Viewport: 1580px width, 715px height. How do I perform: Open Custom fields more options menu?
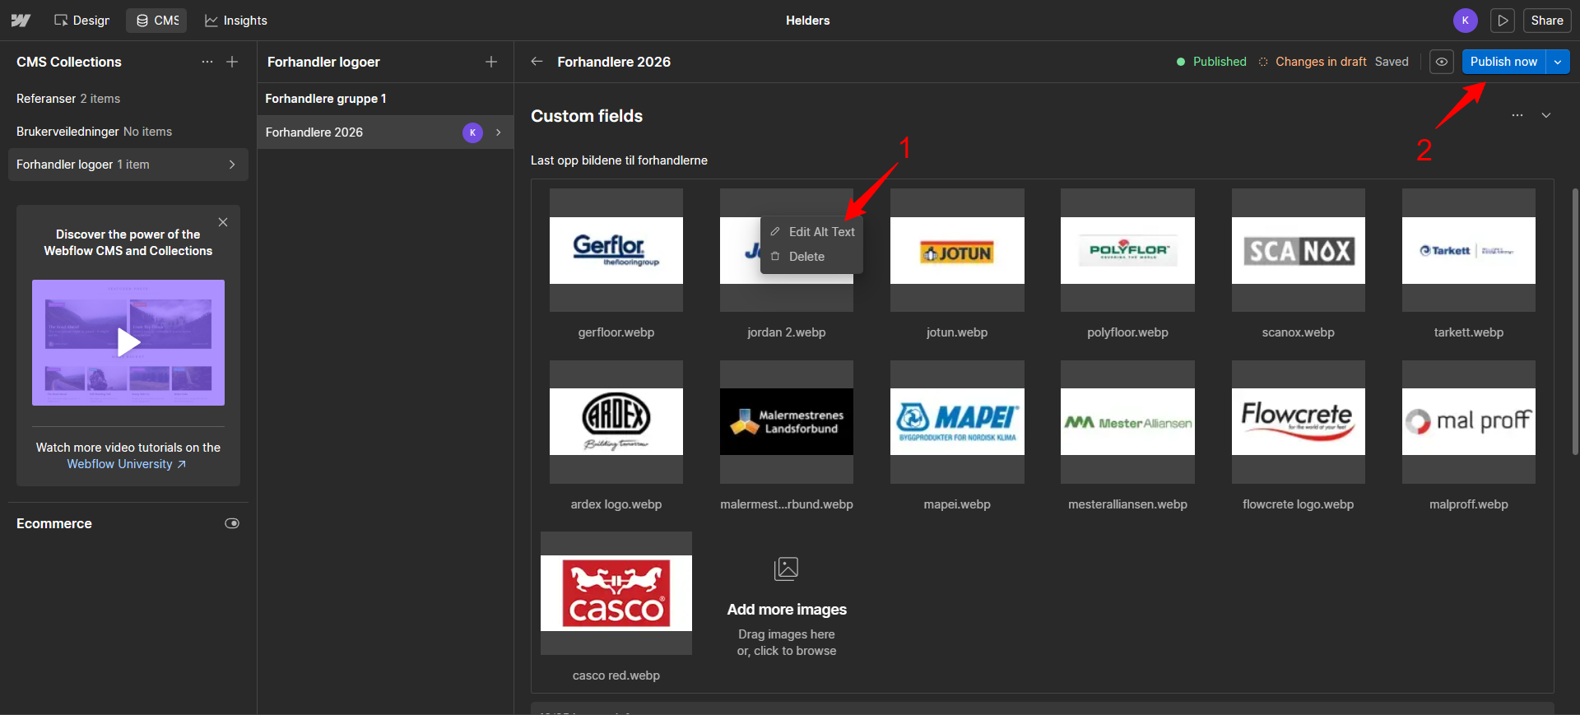click(1517, 115)
